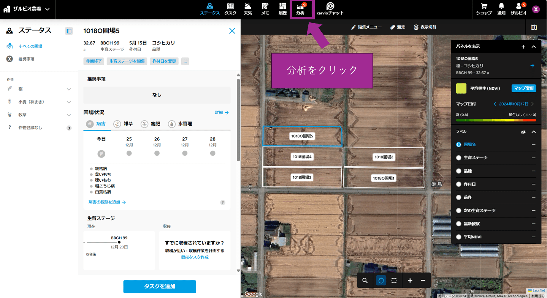Select すべての圃場 in the sidebar
This screenshot has height=298, width=547.
pyautogui.click(x=30, y=46)
